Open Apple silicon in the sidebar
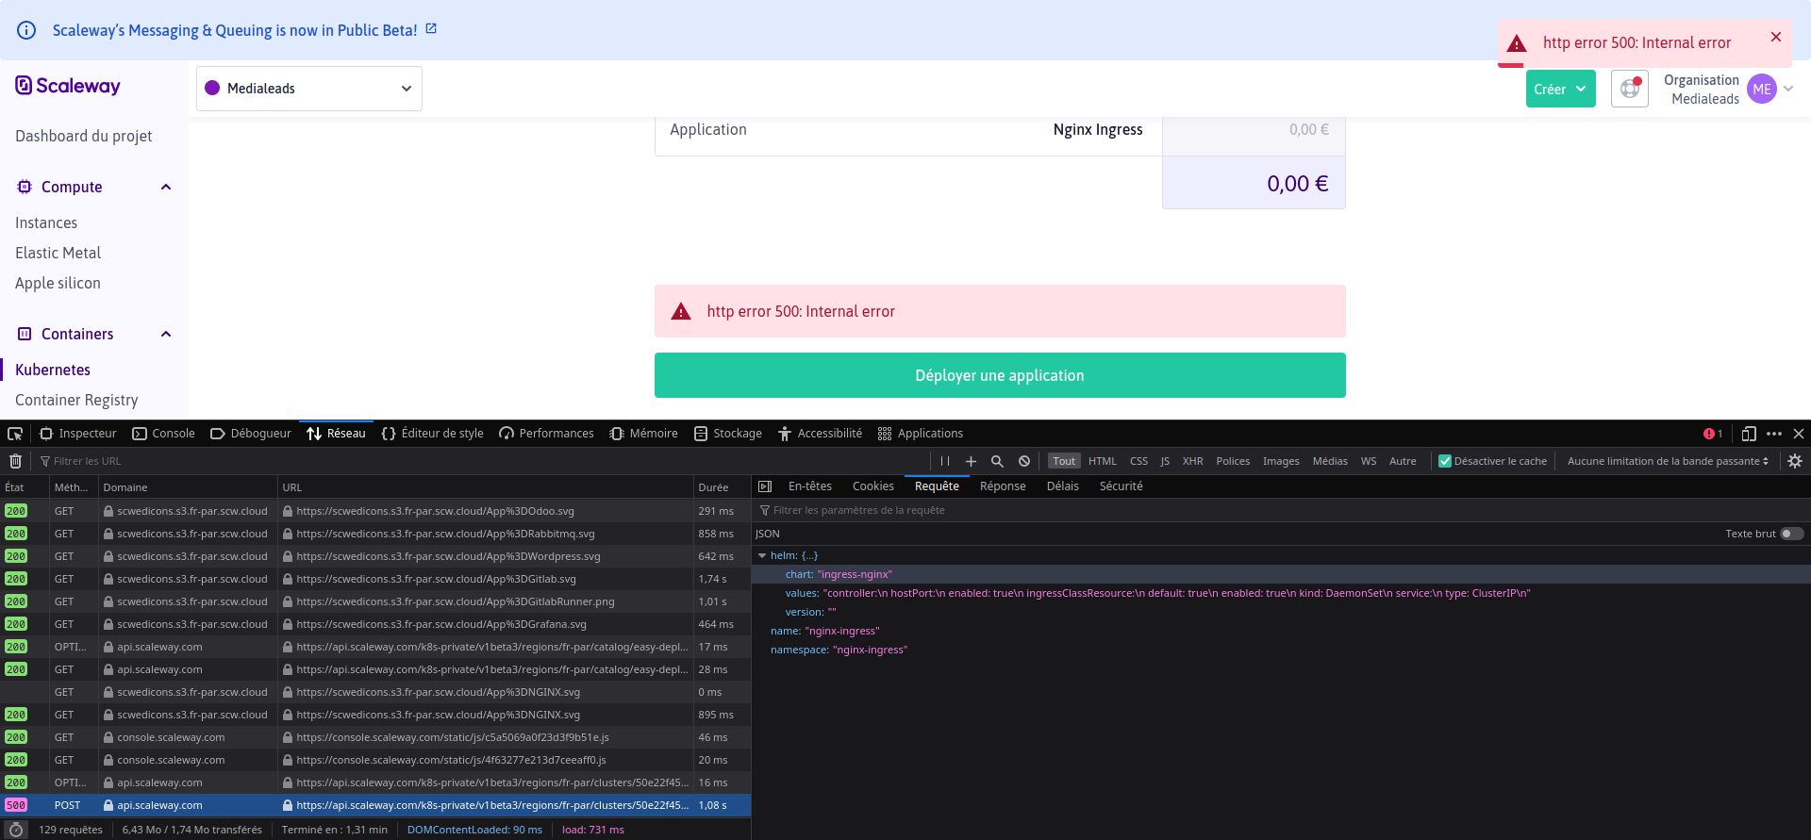 (58, 283)
